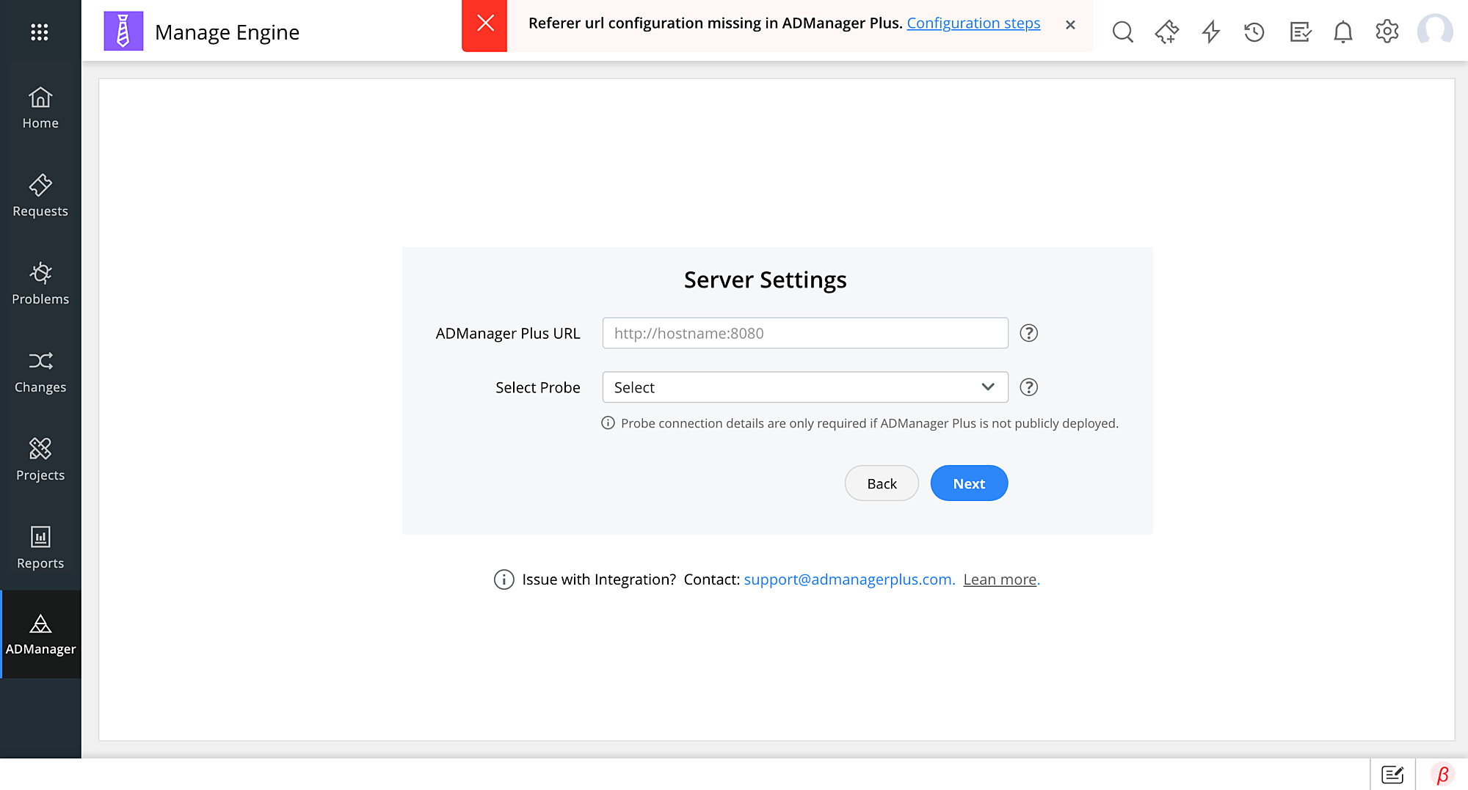Open the settings gear
The image size is (1468, 790).
pyautogui.click(x=1387, y=32)
